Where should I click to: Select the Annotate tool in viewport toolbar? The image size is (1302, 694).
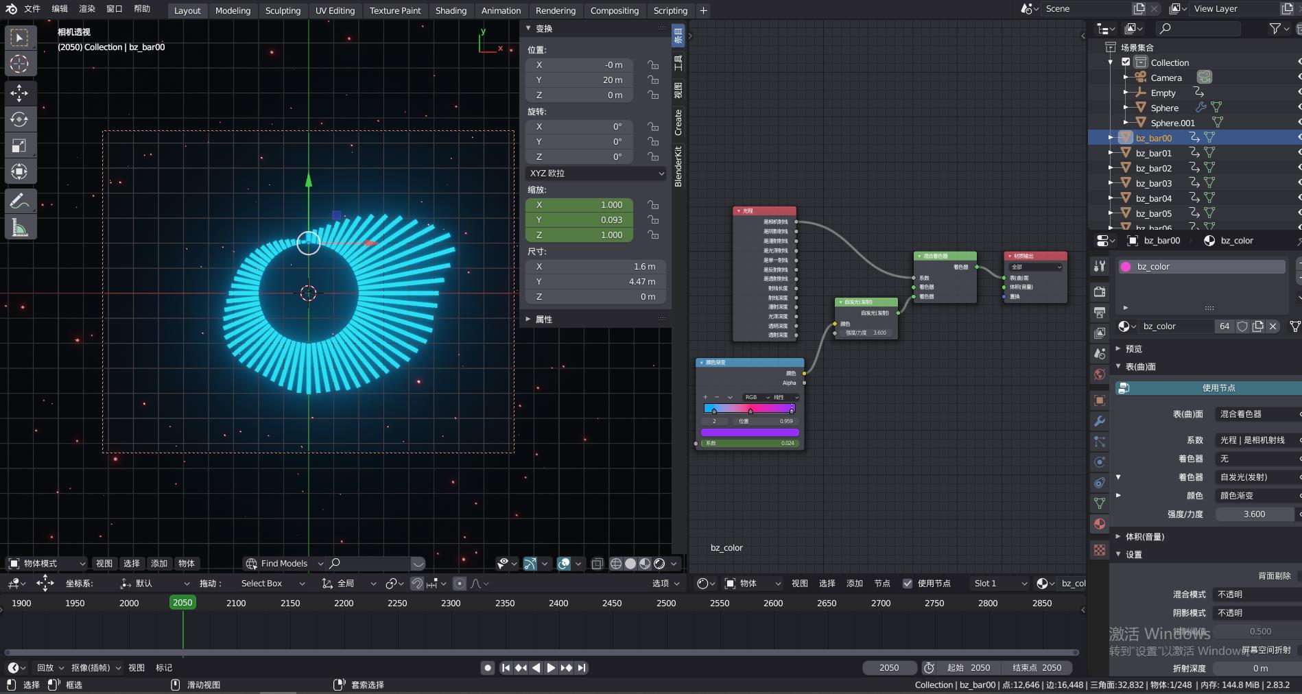(x=21, y=200)
